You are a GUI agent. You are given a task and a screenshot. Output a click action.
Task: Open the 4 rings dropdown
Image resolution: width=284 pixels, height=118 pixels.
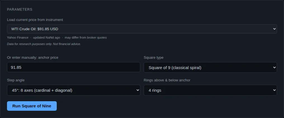210,90
